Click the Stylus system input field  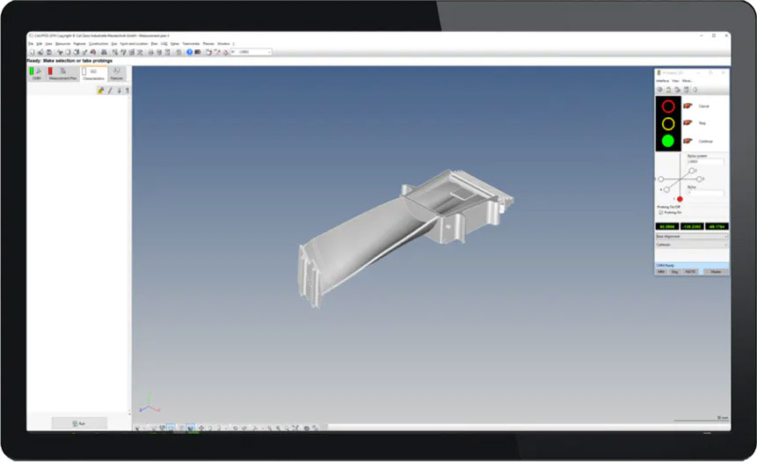705,162
